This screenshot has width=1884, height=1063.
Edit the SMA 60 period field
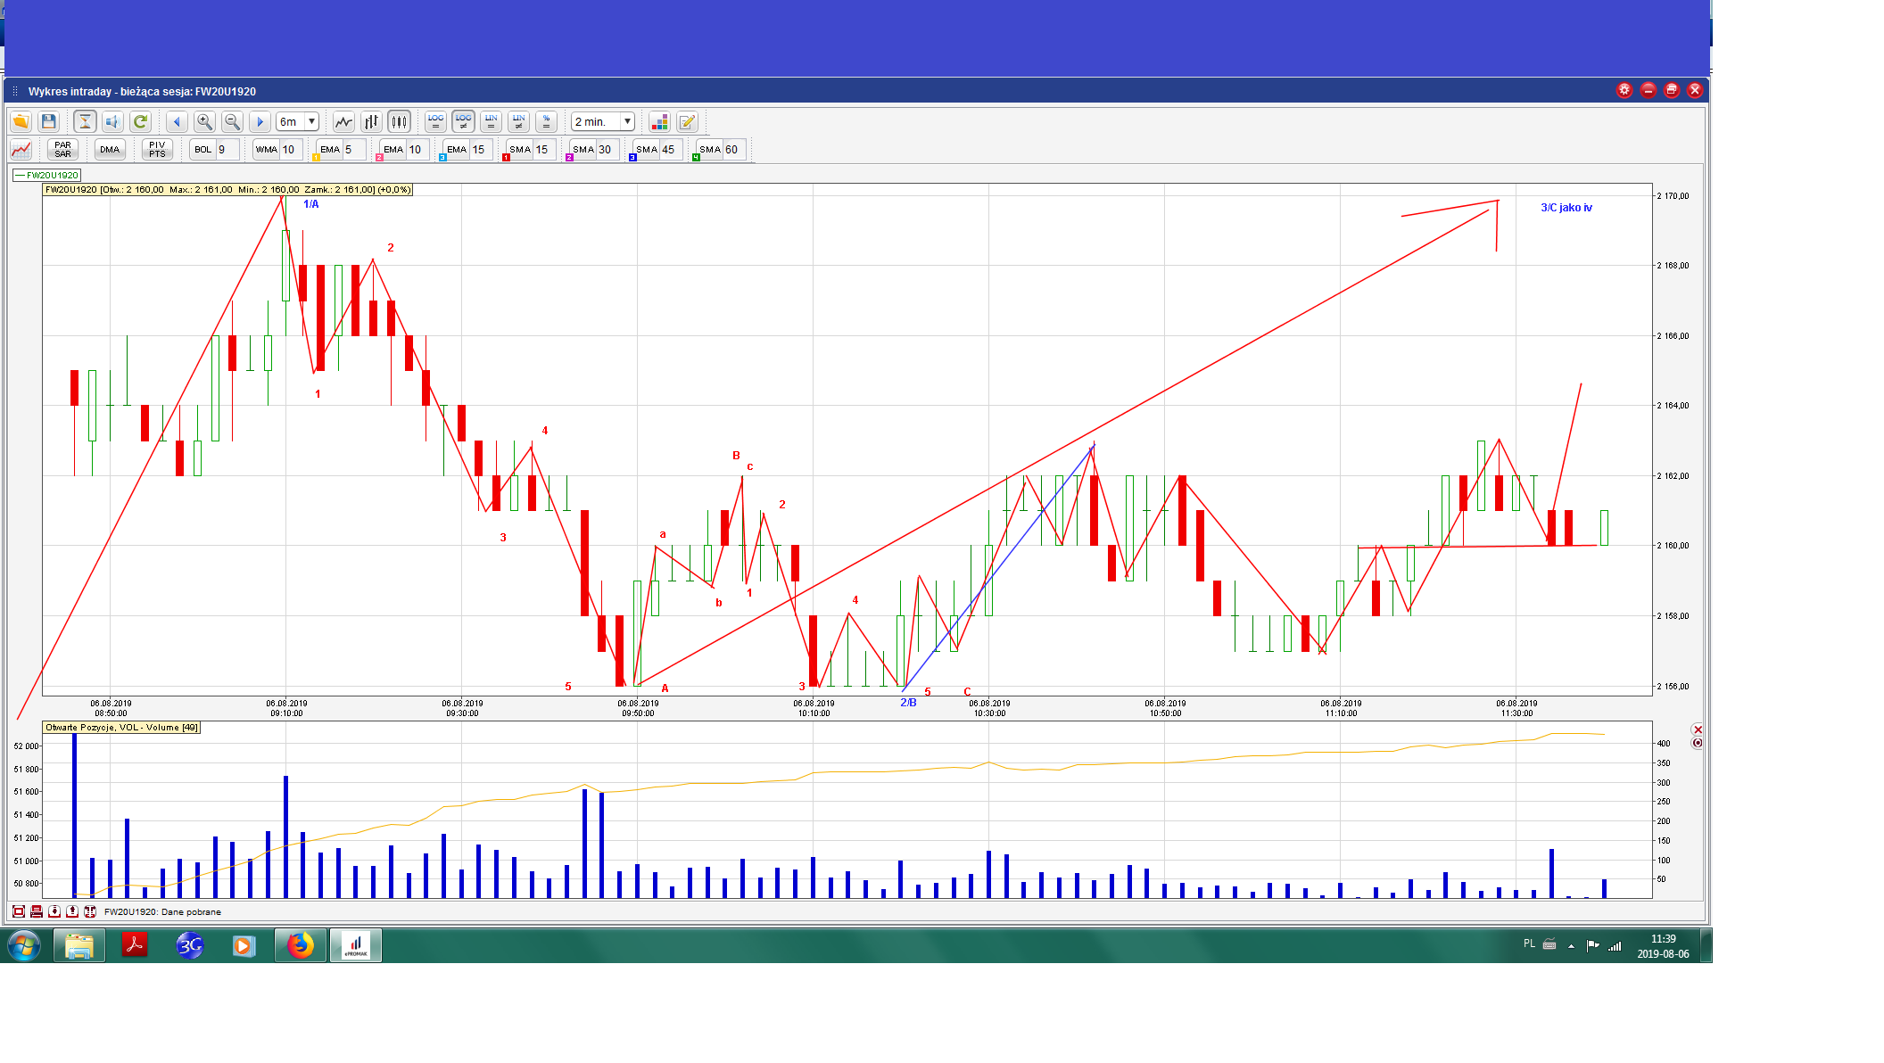coord(733,149)
